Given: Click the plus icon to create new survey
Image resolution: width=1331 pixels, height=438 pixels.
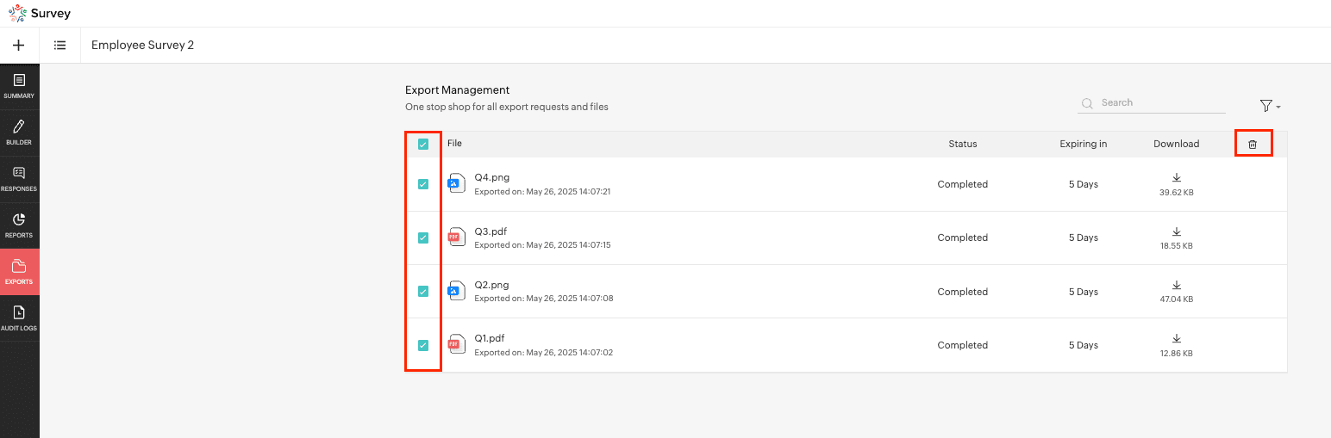Looking at the screenshot, I should tap(19, 46).
